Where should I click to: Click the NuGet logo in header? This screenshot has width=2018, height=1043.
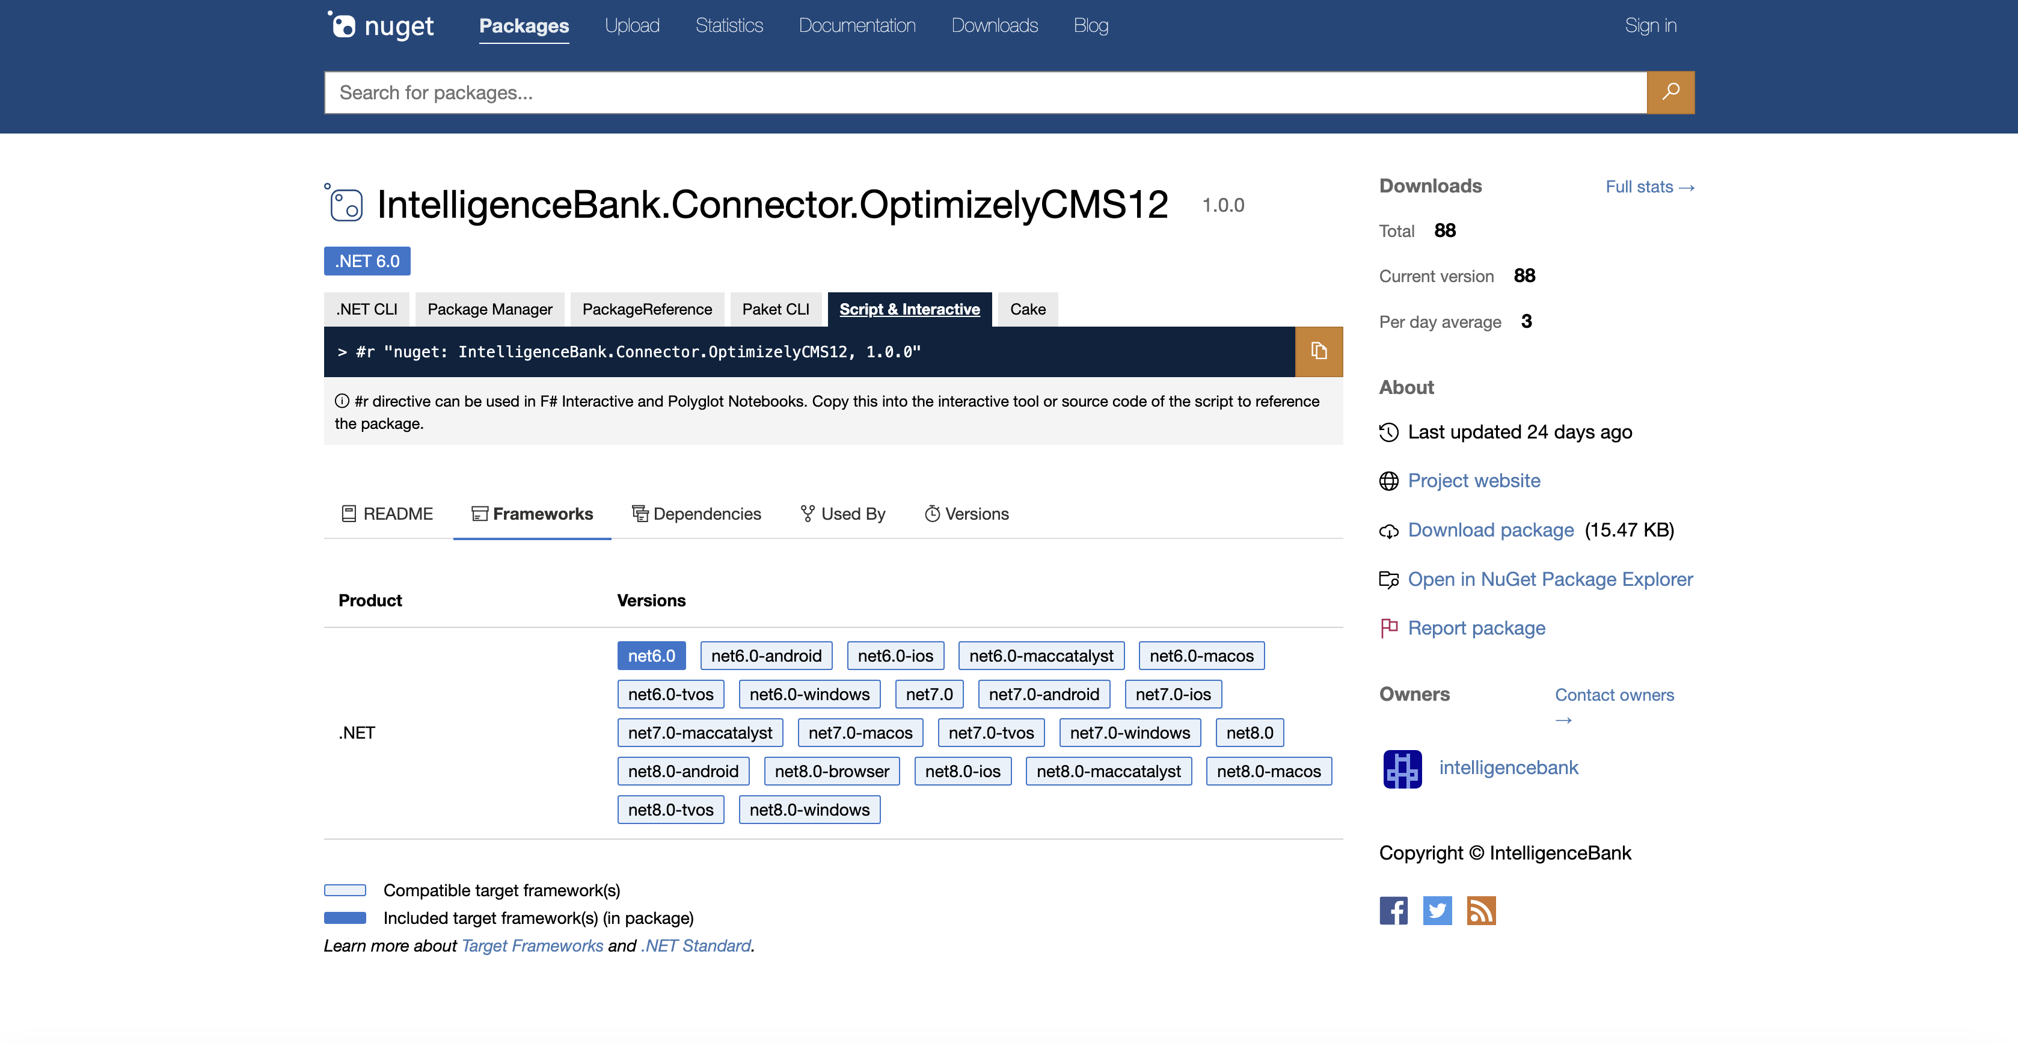(x=381, y=26)
